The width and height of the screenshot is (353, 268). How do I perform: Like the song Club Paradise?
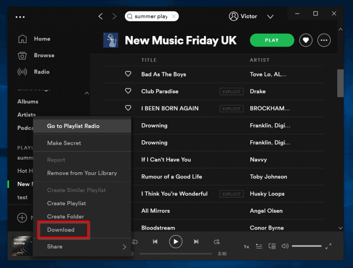pos(128,91)
